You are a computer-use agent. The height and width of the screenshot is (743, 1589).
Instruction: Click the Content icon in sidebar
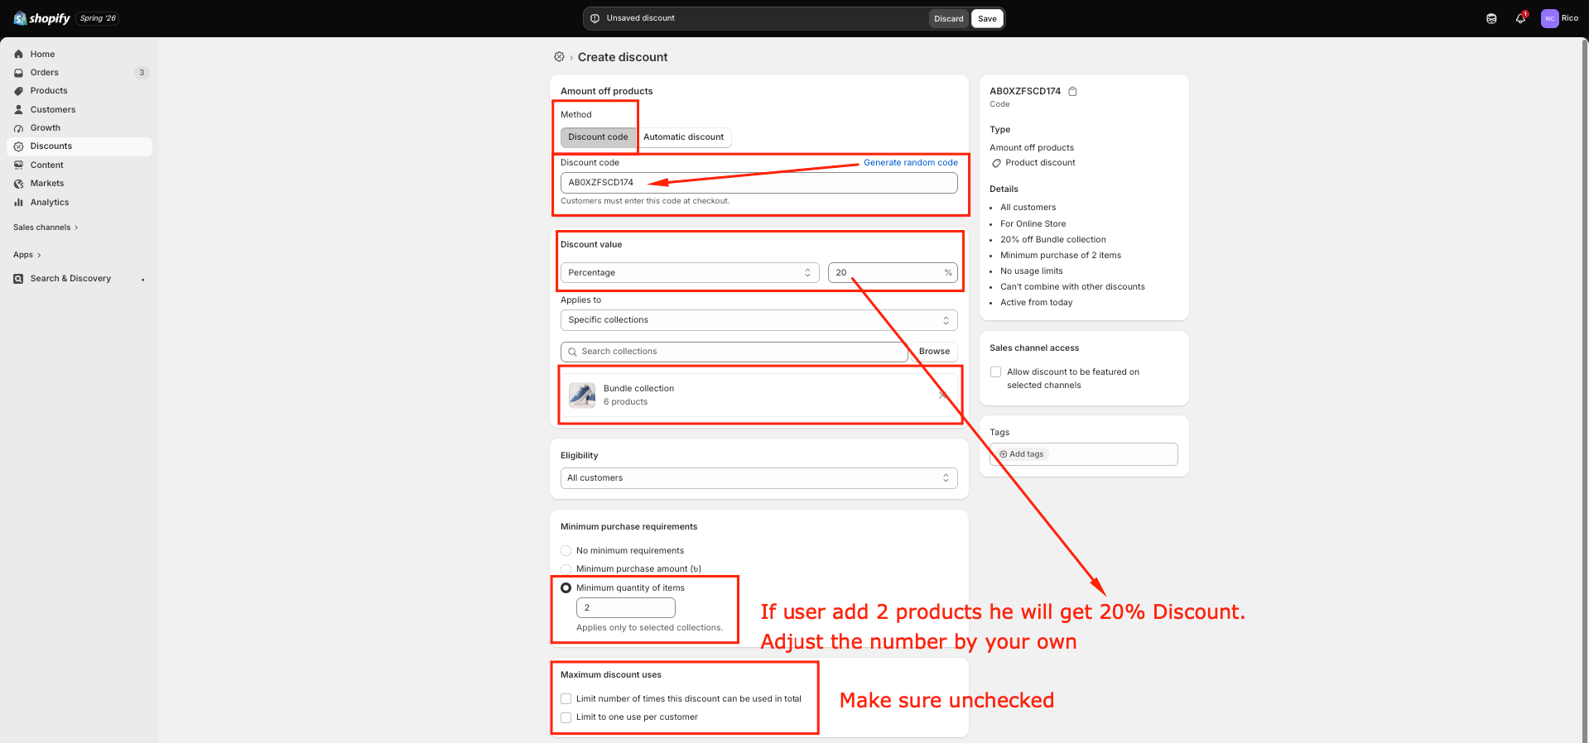[18, 165]
